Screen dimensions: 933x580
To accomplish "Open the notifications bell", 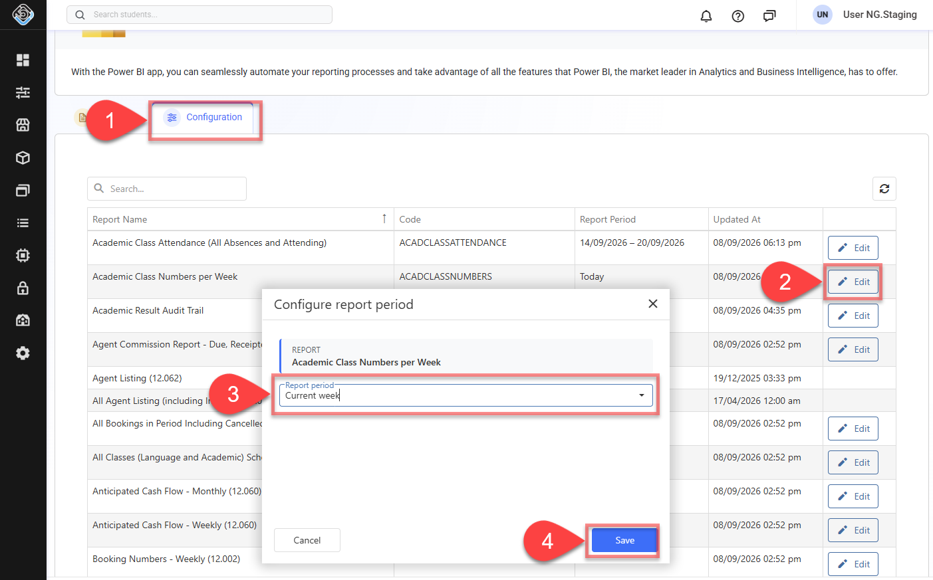I will coord(706,15).
